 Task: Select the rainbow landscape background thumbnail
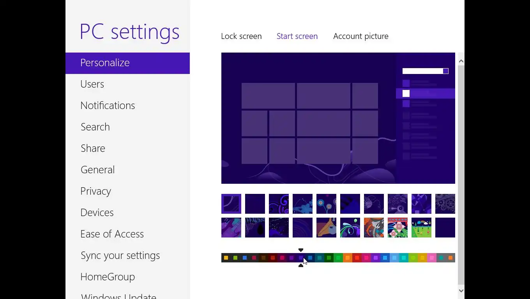pos(421,227)
